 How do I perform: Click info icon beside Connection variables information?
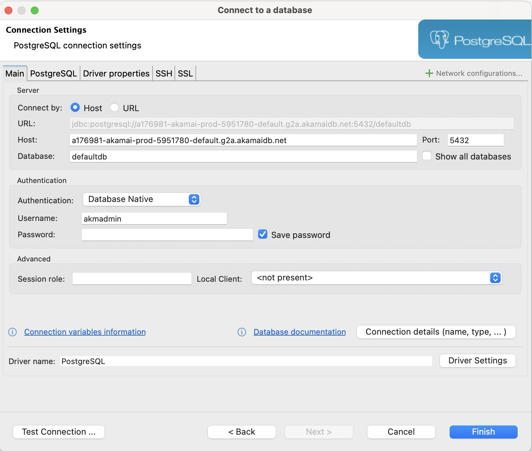[12, 332]
